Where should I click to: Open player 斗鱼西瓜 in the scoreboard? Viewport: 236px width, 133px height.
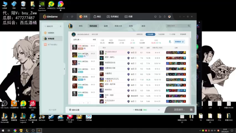click(x=108, y=73)
